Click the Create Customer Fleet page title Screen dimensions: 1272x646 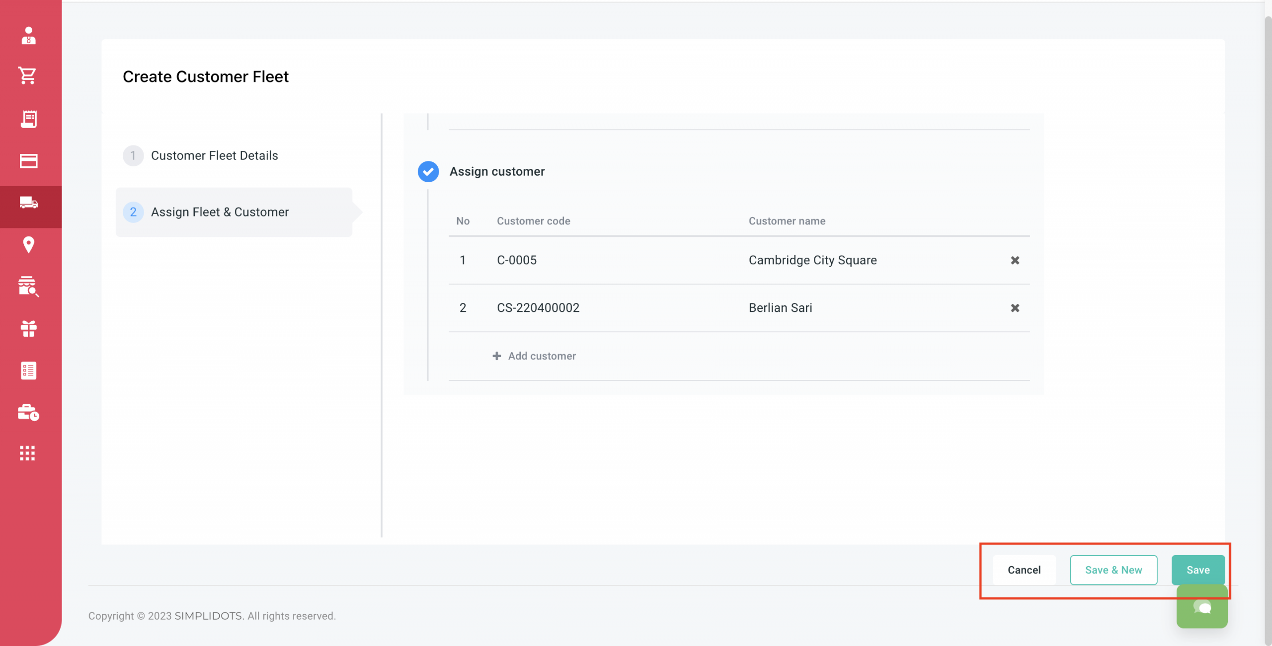[x=205, y=76]
